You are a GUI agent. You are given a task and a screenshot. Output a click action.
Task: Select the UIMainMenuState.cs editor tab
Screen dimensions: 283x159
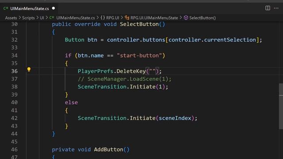pyautogui.click(x=30, y=8)
